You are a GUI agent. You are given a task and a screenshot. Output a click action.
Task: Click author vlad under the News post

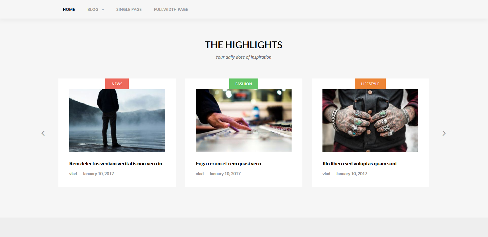click(x=73, y=174)
